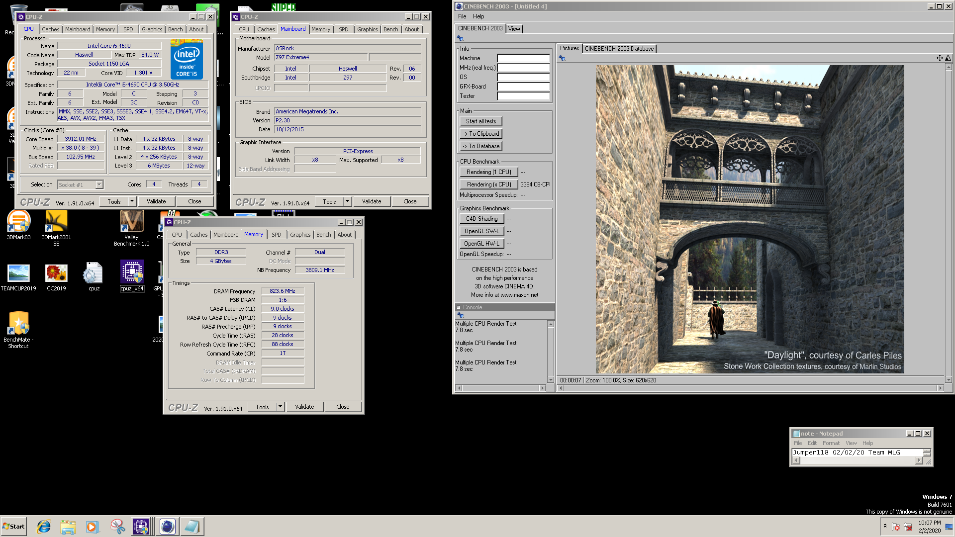Viewport: 955px width, 537px height.
Task: Click the pin icon under CINEBENCH 2003 tab
Action: pos(460,38)
